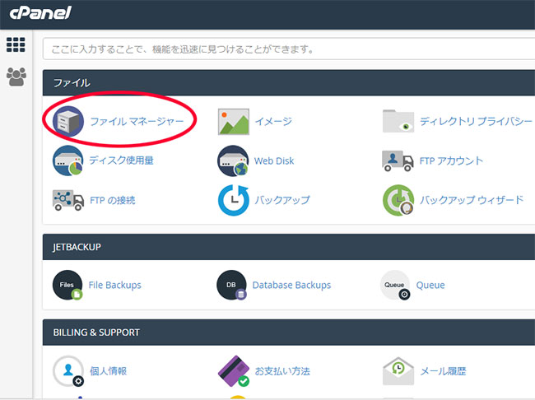Open the ディスク使用量 link
Screen dimensions: 535x400
(x=121, y=160)
